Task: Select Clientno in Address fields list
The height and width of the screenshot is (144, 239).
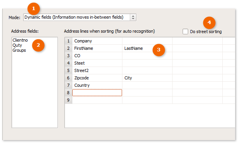Action: click(x=20, y=40)
